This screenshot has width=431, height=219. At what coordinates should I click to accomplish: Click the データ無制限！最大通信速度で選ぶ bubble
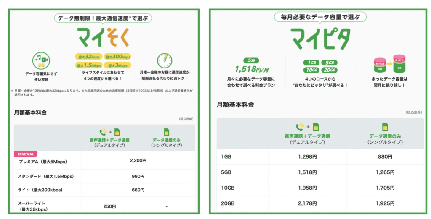103,18
